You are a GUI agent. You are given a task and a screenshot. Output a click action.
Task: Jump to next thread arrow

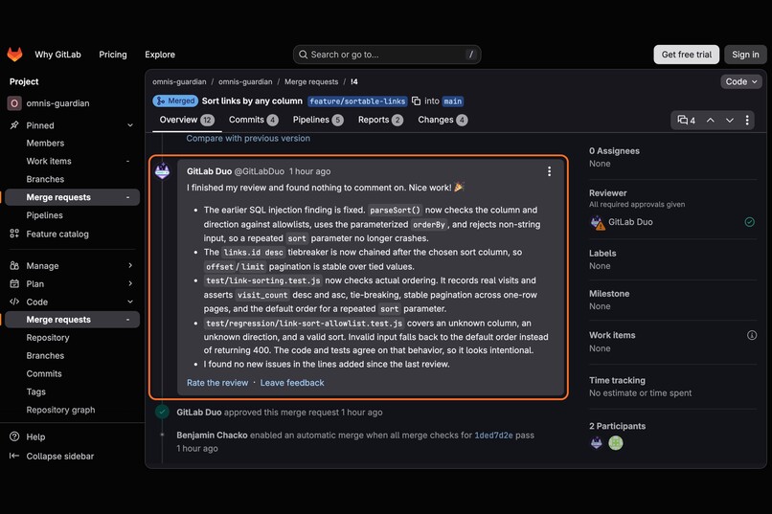(730, 120)
